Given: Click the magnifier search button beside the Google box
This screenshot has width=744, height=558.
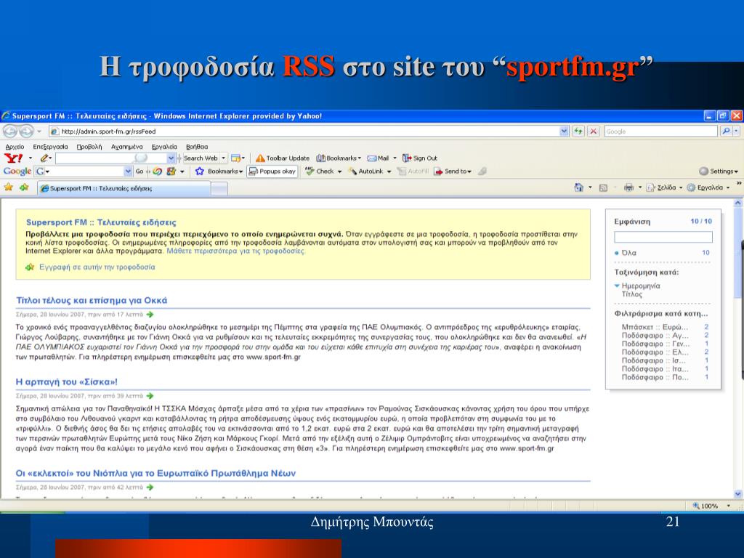Looking at the screenshot, I should (726, 131).
